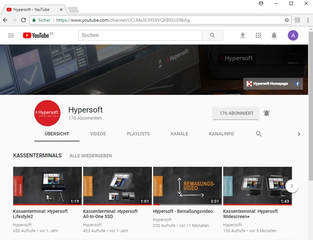
Task: Open the Chrome profile icon in title bar
Action: pos(261,4)
